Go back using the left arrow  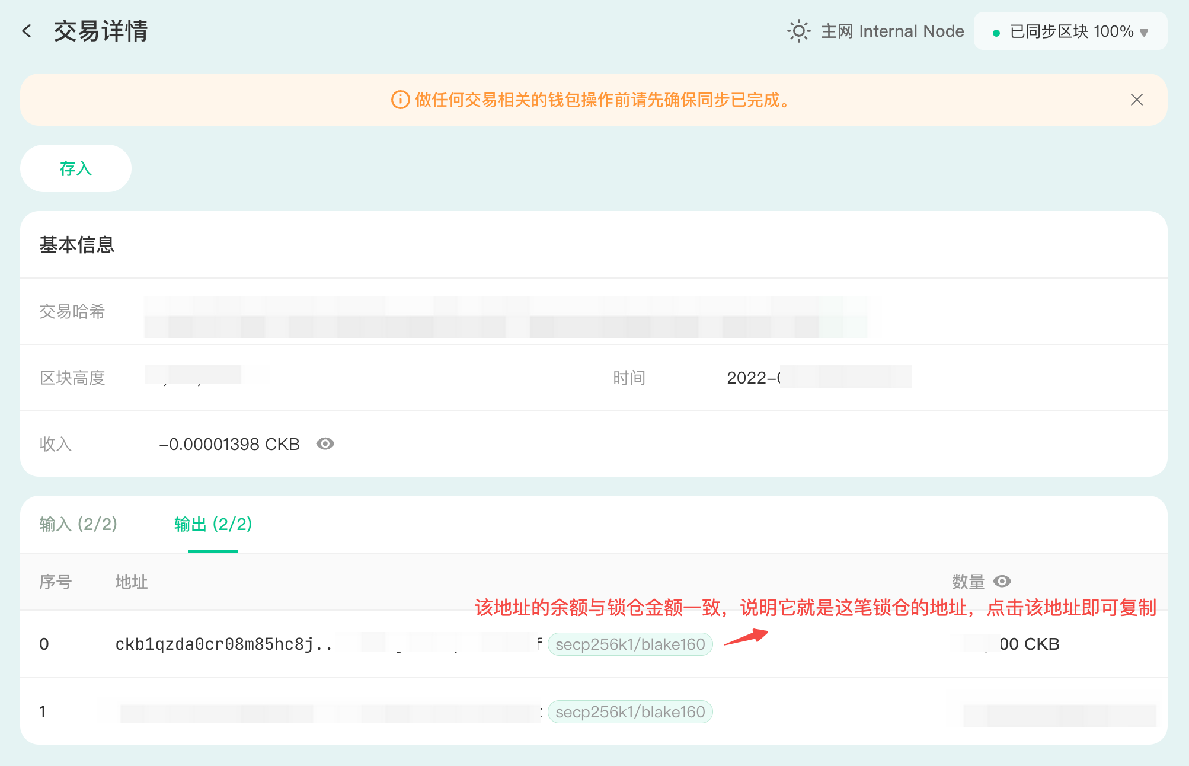pos(27,31)
